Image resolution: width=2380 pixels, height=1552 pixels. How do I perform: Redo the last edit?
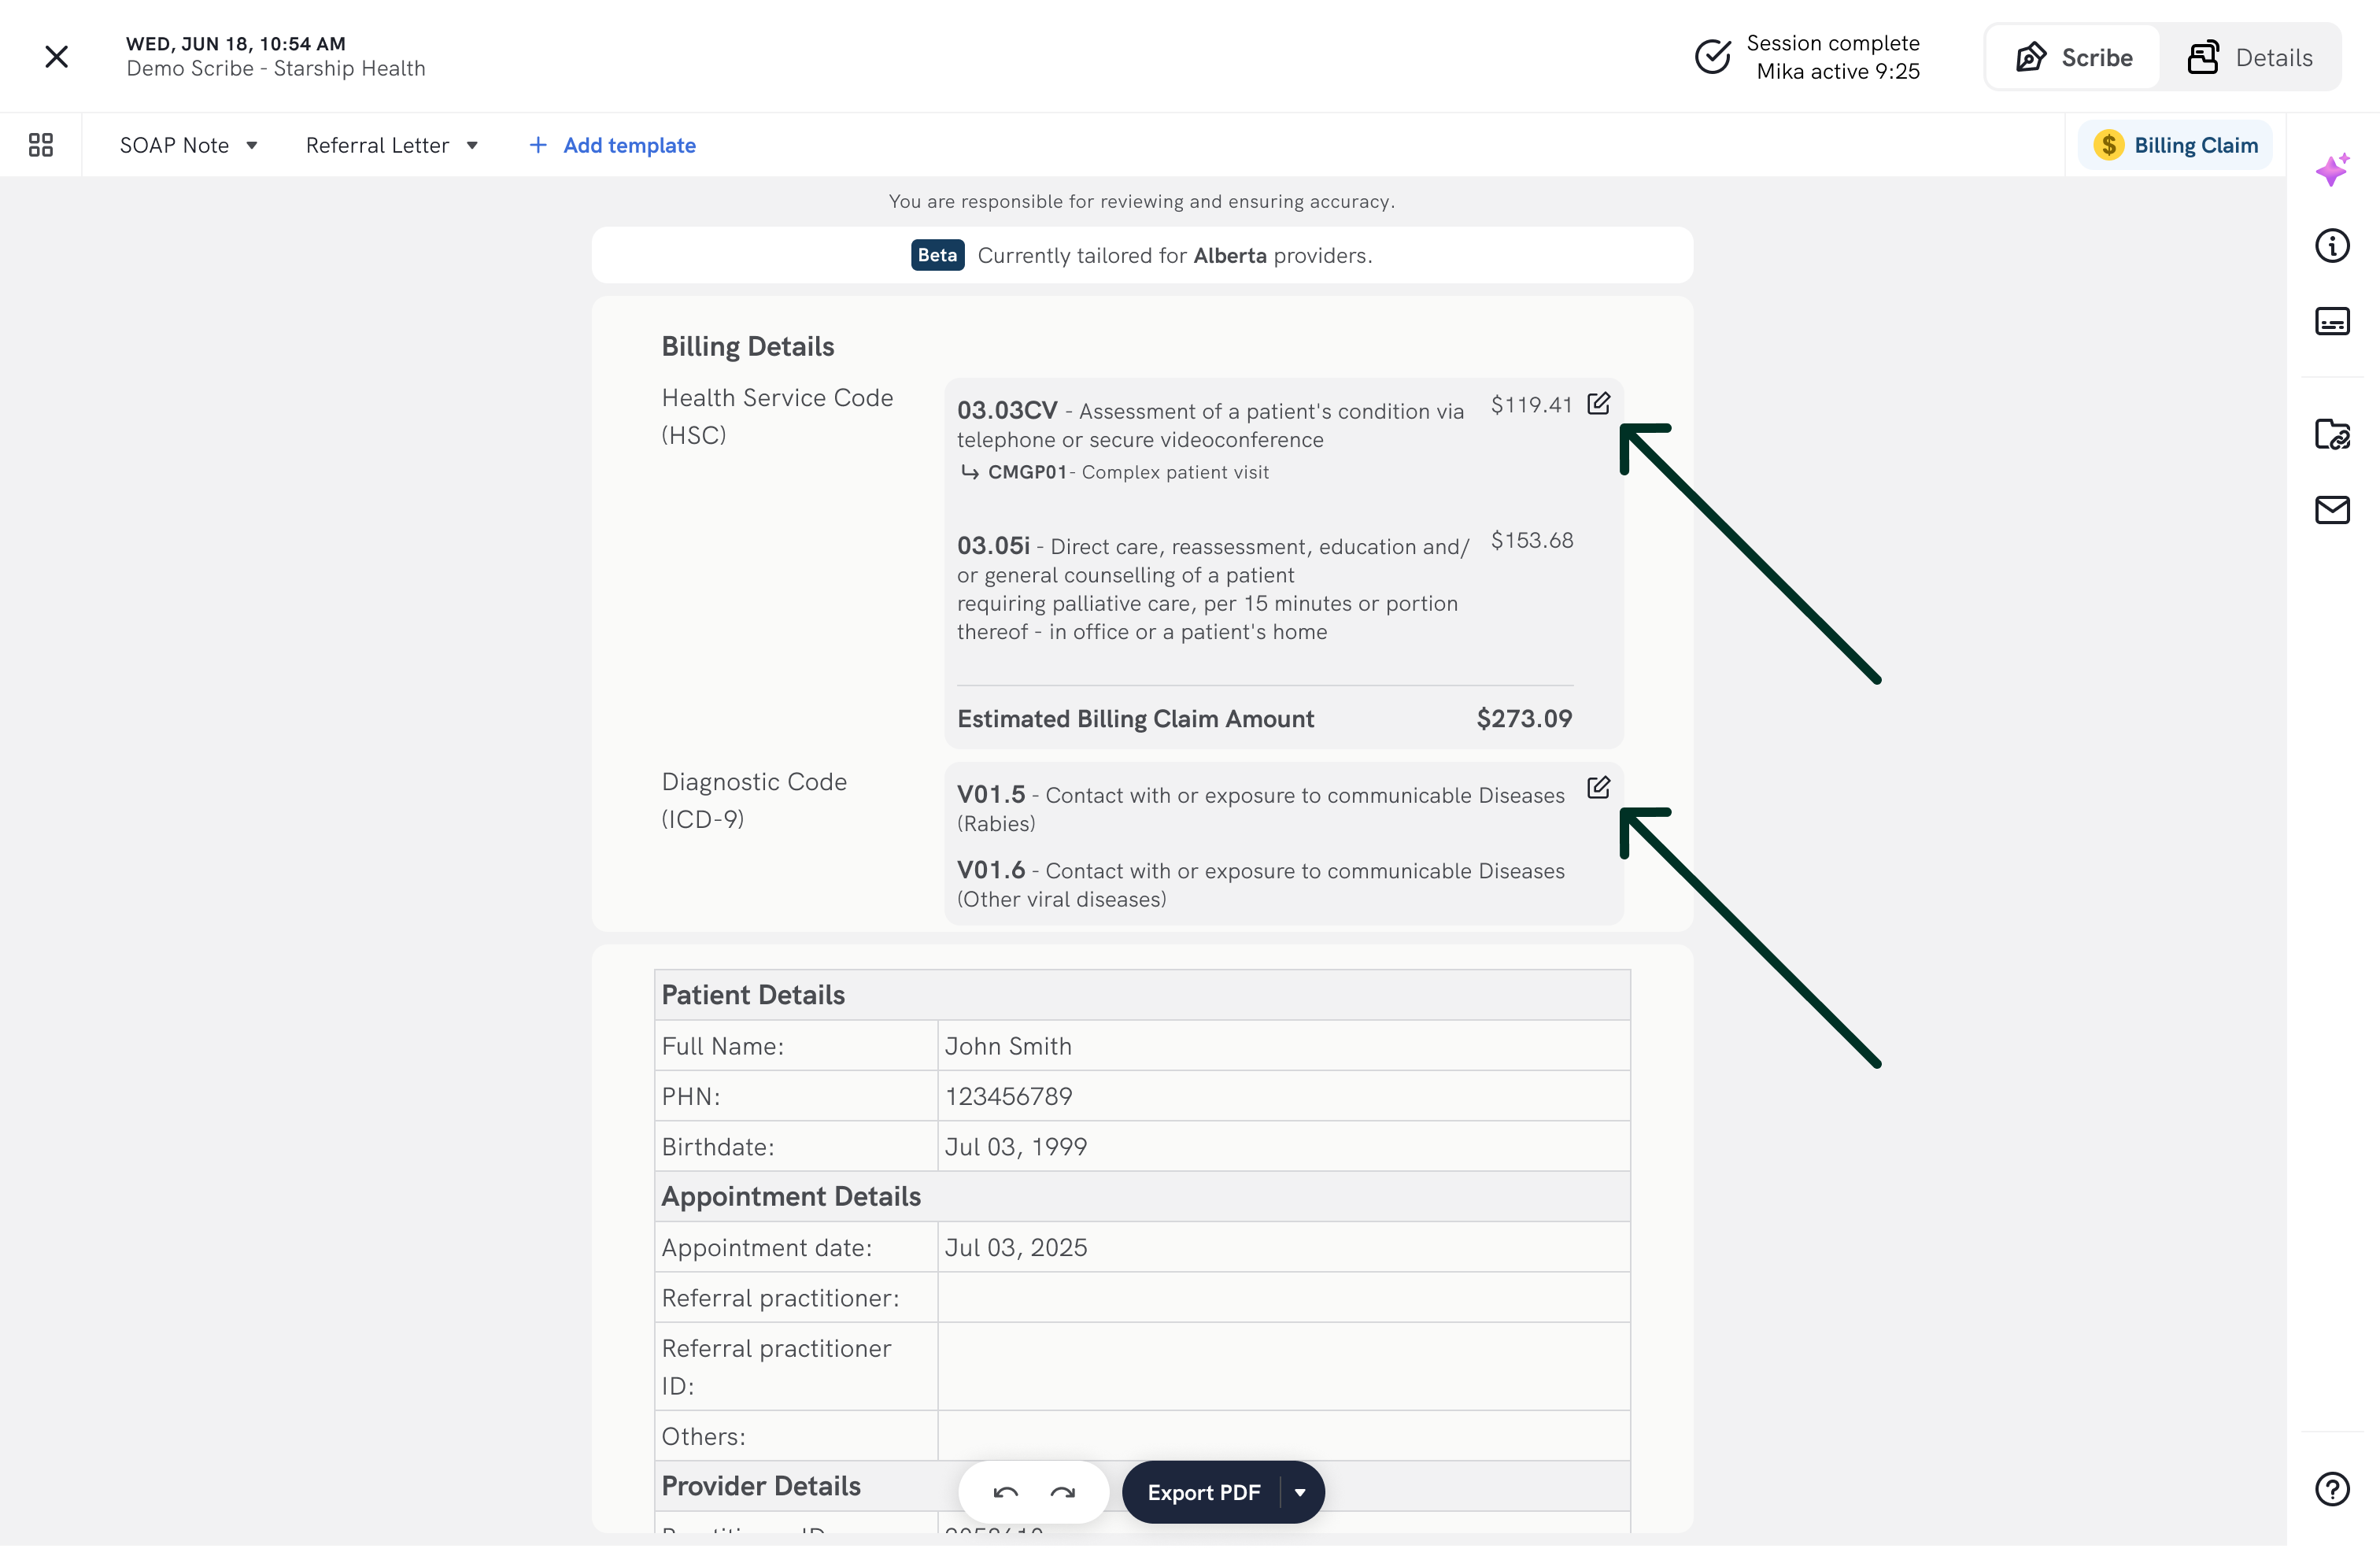tap(1063, 1492)
